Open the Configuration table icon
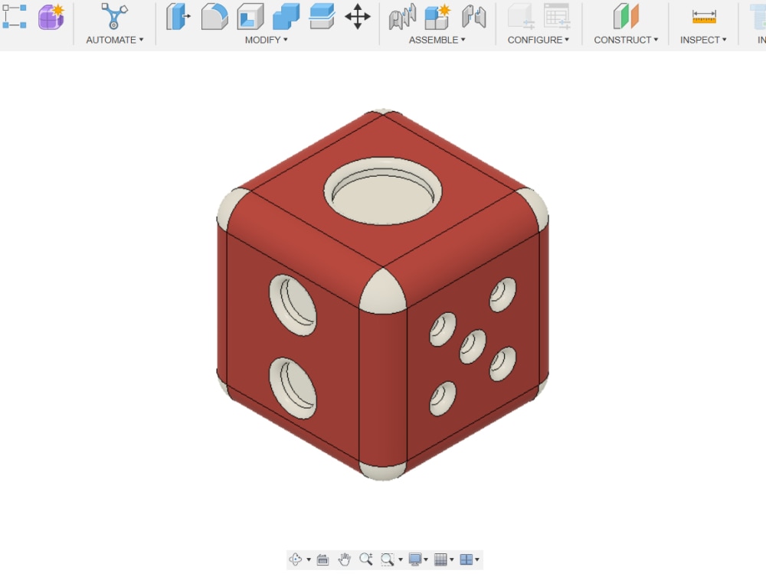The image size is (766, 574). 557,17
